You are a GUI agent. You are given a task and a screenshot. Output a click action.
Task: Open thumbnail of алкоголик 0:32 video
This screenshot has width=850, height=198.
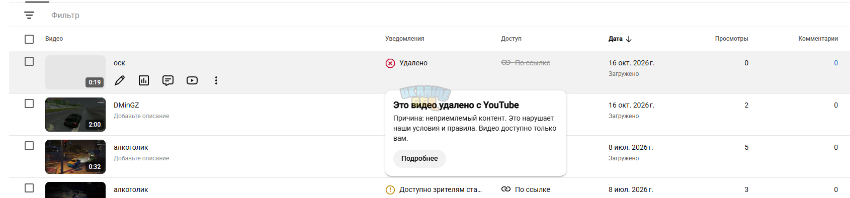(x=75, y=157)
